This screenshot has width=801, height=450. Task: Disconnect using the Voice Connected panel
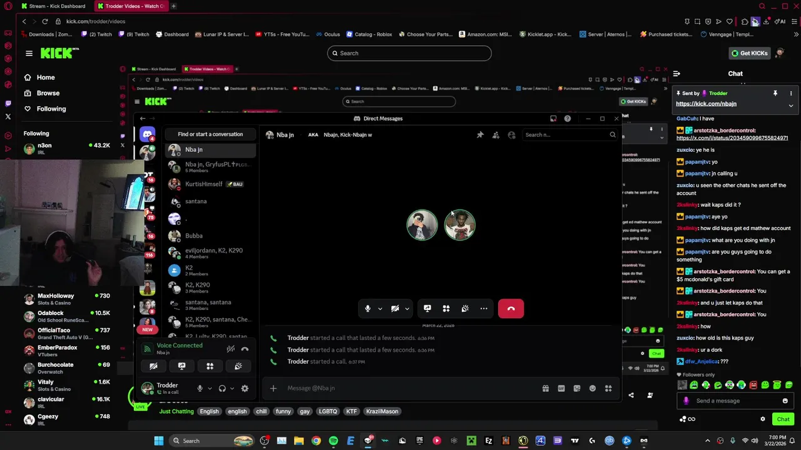(245, 349)
